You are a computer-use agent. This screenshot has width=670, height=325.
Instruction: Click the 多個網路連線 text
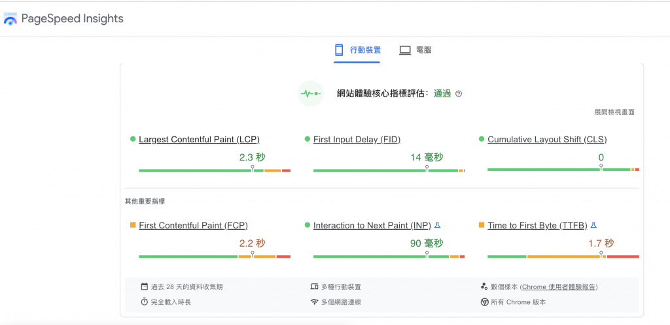341,302
